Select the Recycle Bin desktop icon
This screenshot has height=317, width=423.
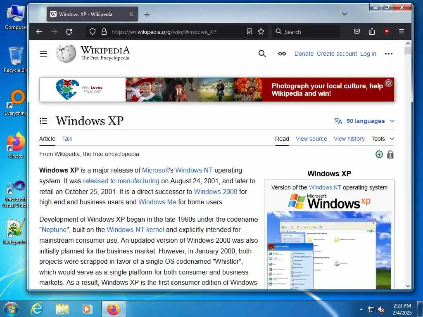point(16,59)
